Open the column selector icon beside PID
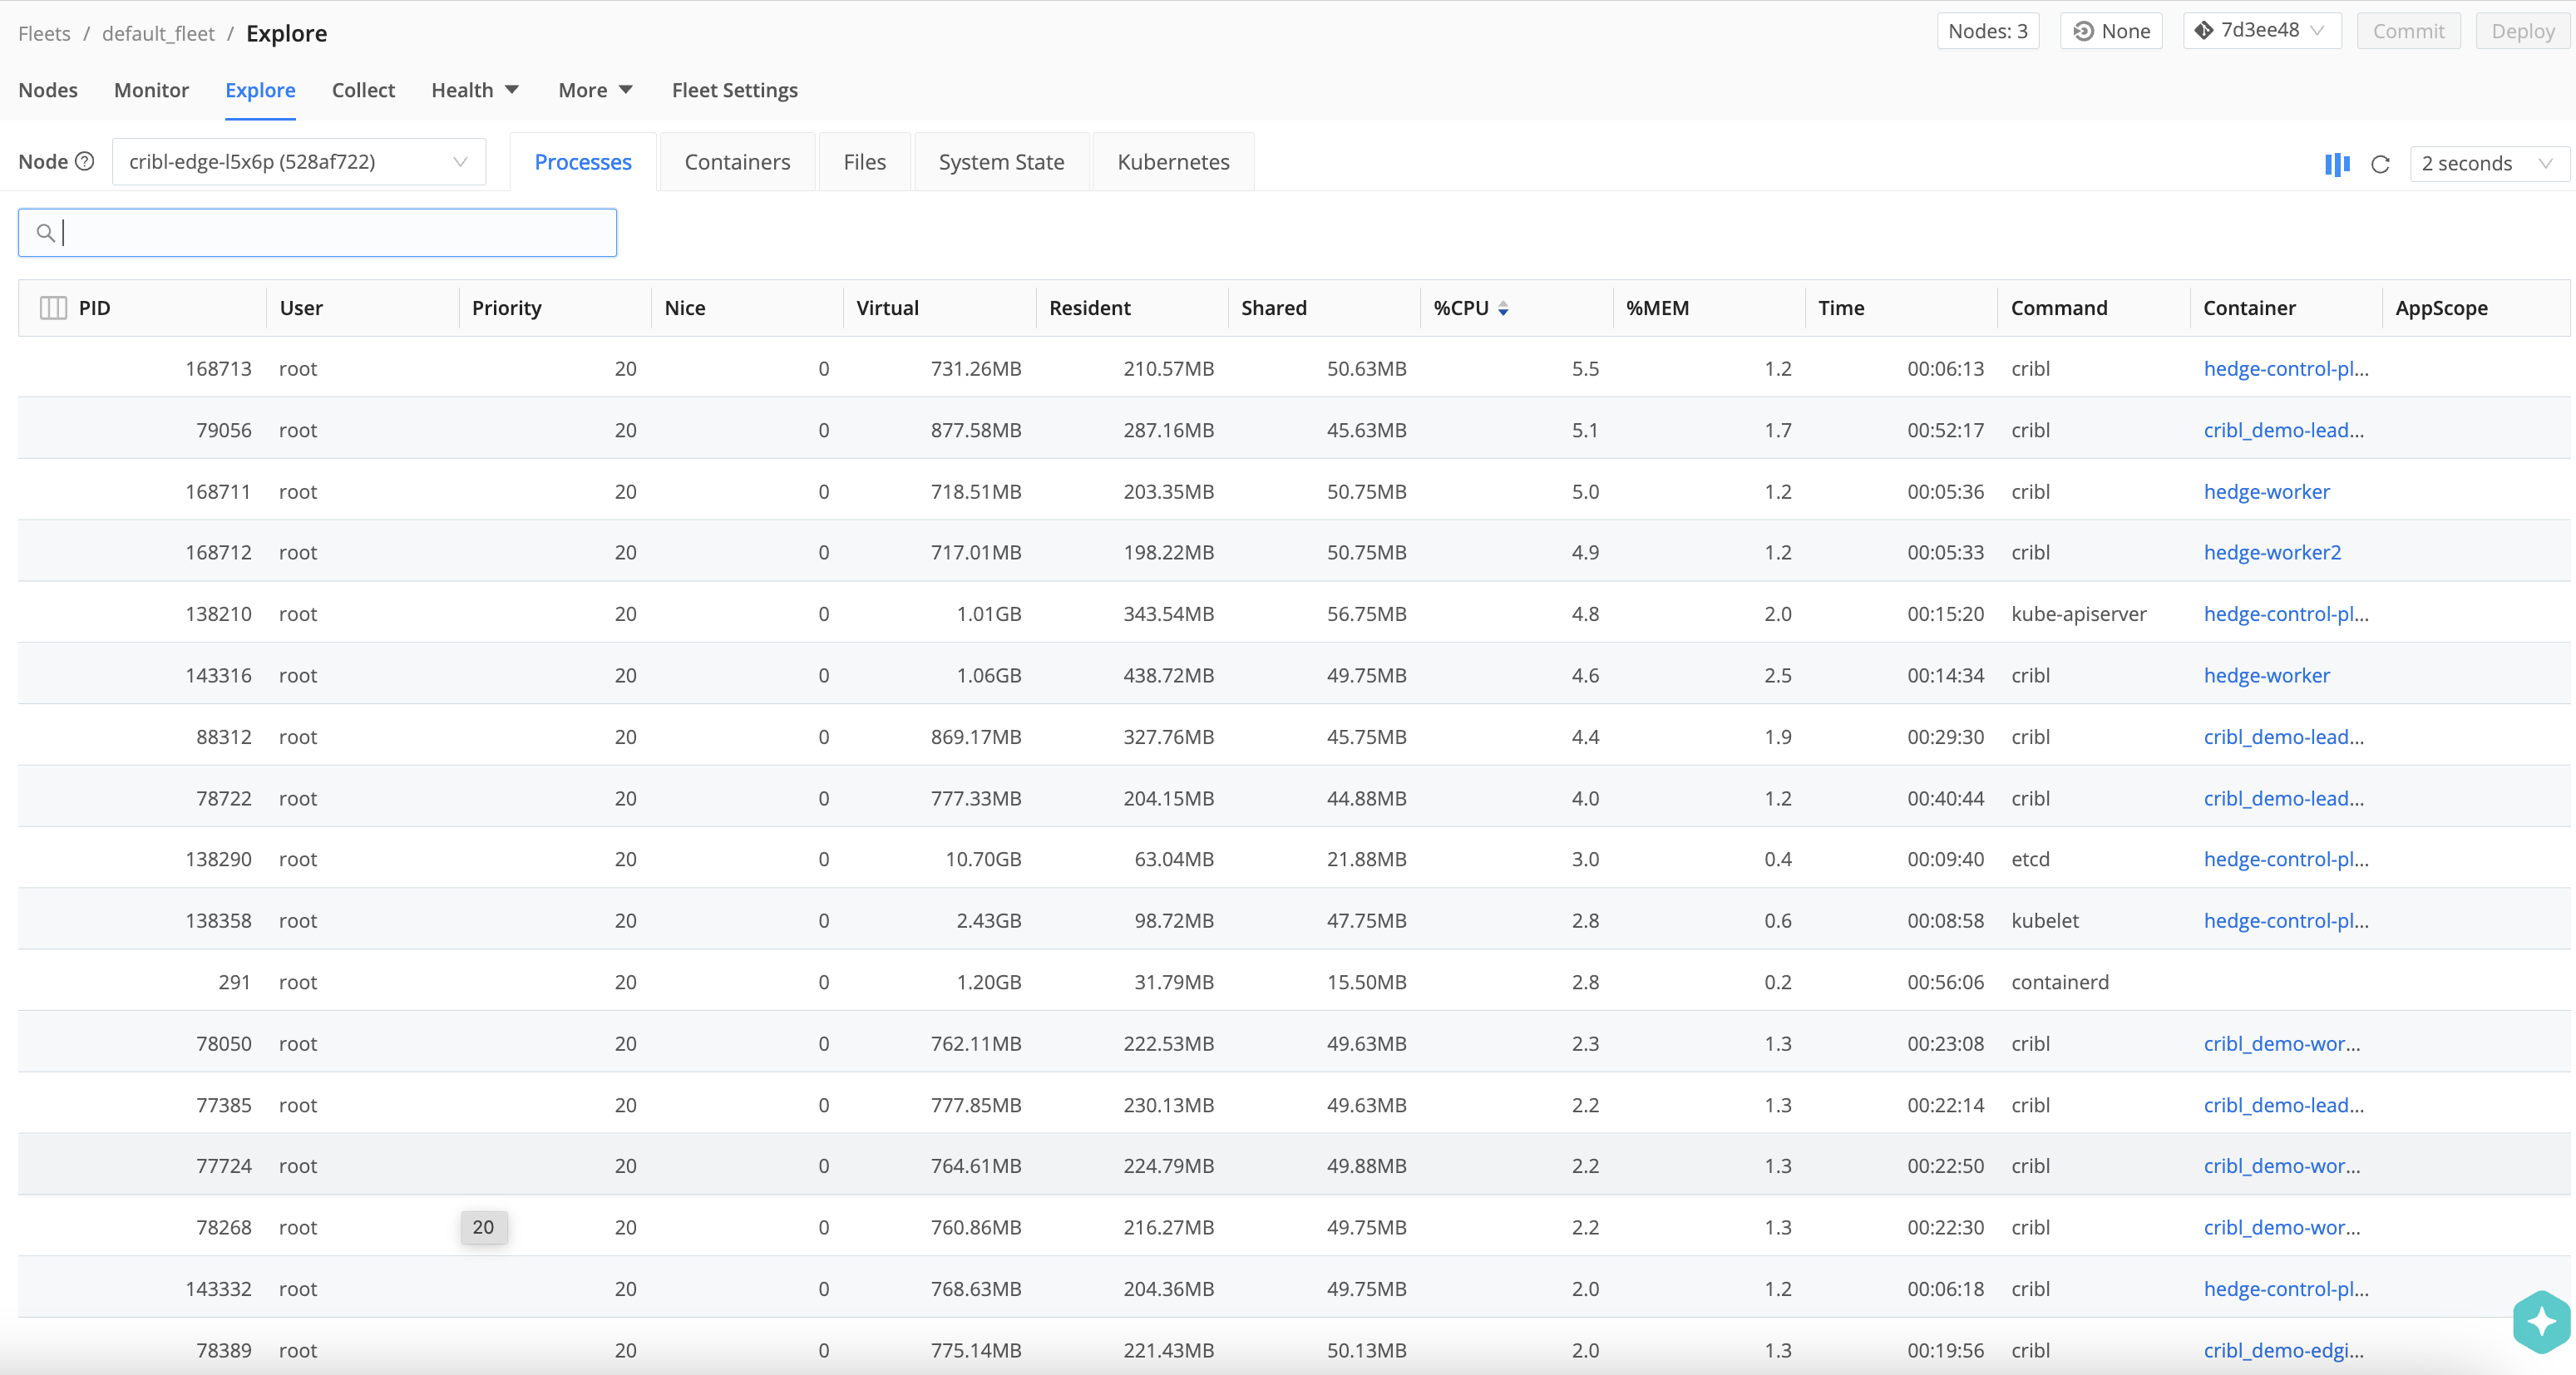This screenshot has width=2576, height=1375. (53, 308)
